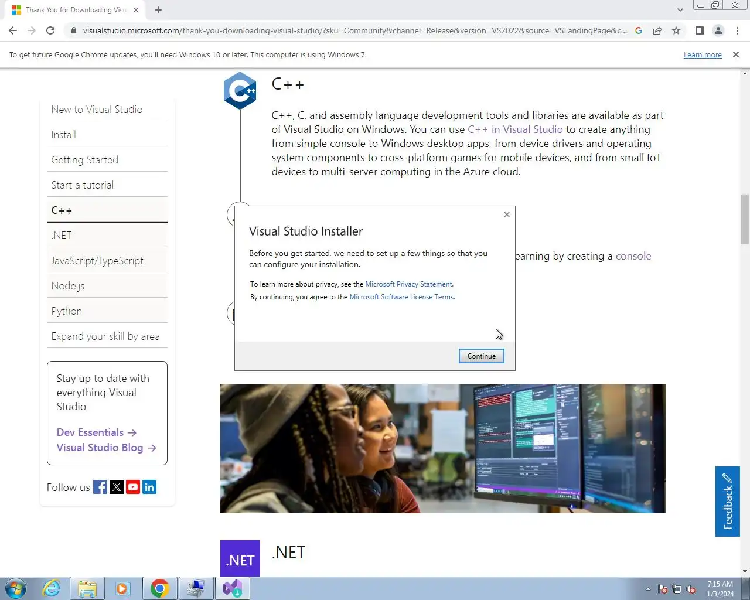This screenshot has width=750, height=600.
Task: Click Continue in Visual Studio Installer dialog
Action: [481, 356]
